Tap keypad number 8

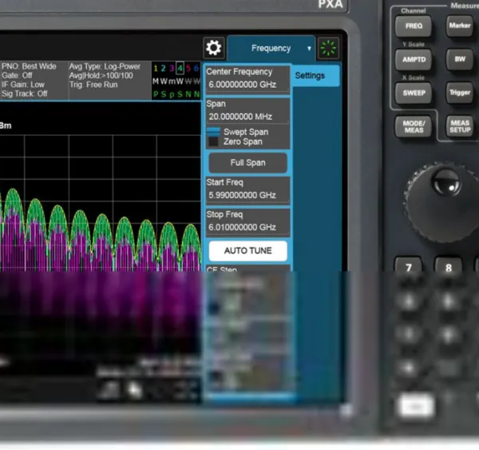click(449, 265)
